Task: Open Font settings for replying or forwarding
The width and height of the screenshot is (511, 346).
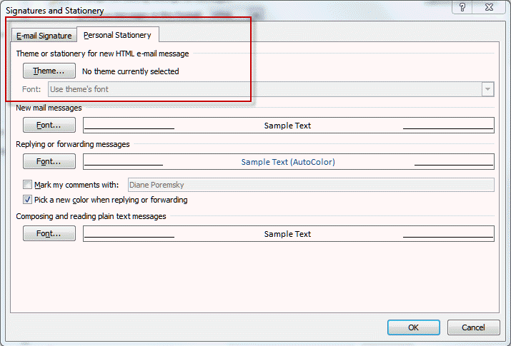Action: coord(49,162)
